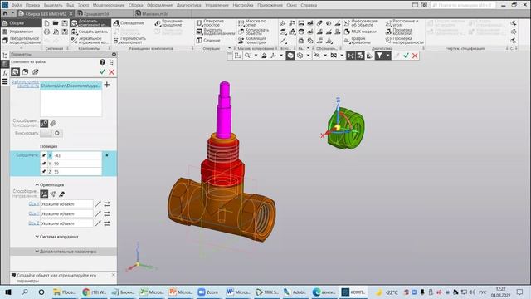Open the Сечение tool
Image resolution: width=531 pixels, height=299 pixels.
[x=208, y=41]
